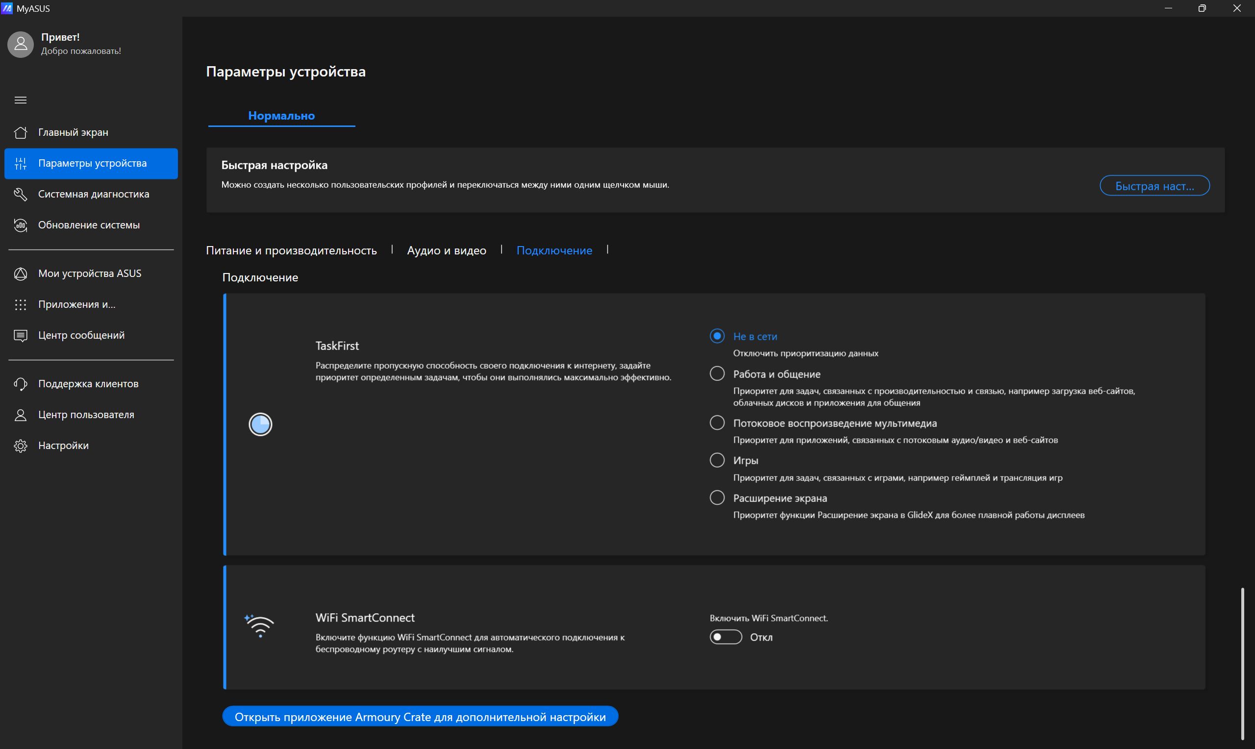This screenshot has height=749, width=1255.
Task: Close the MyASUS window
Action: [1237, 8]
